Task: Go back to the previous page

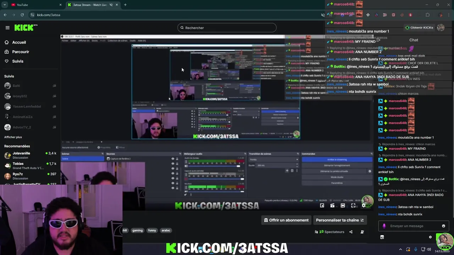Action: 5,15
